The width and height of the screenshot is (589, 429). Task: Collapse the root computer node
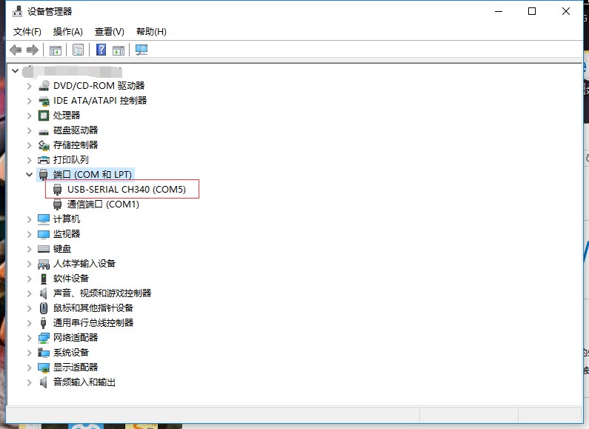pyautogui.click(x=15, y=70)
